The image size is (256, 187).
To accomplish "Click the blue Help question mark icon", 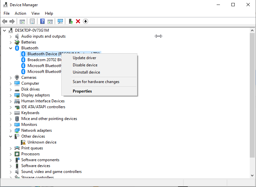I will pyautogui.click(x=43, y=21).
